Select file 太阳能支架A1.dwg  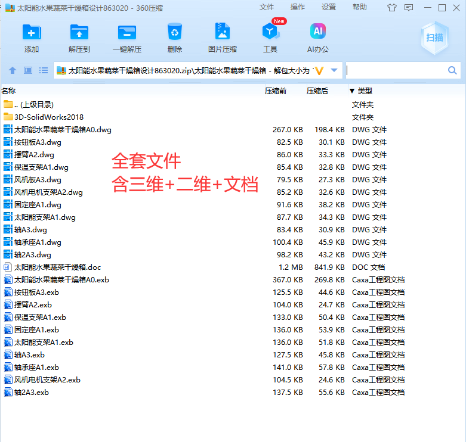(x=45, y=217)
